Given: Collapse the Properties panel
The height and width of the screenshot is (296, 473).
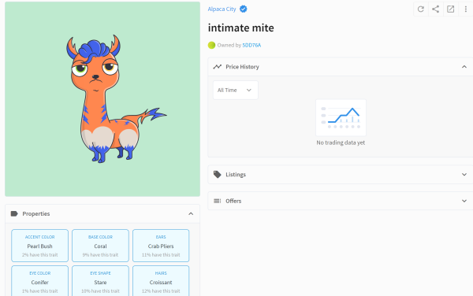Looking at the screenshot, I should (191, 214).
